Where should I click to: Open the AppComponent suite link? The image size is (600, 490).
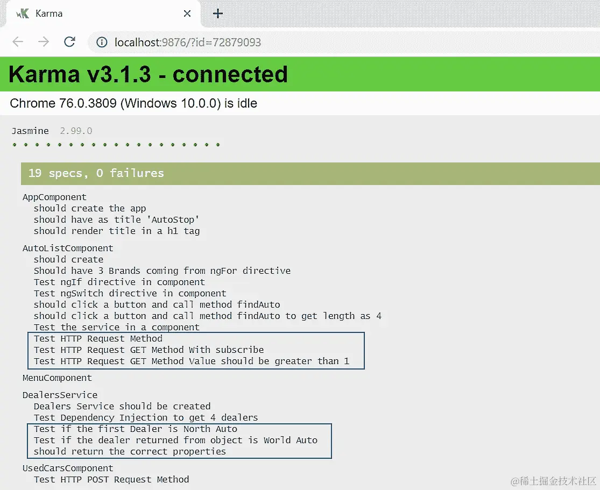click(54, 197)
